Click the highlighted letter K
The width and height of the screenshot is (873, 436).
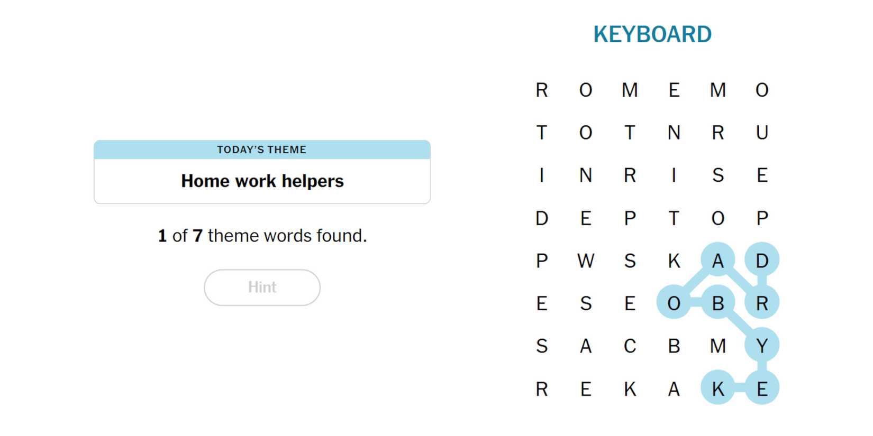point(717,389)
